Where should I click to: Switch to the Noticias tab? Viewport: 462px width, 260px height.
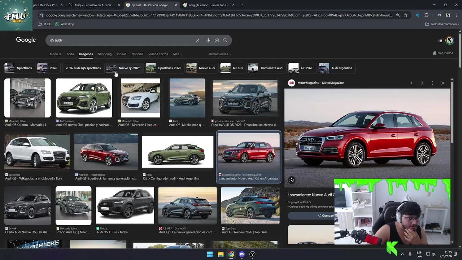(x=138, y=54)
